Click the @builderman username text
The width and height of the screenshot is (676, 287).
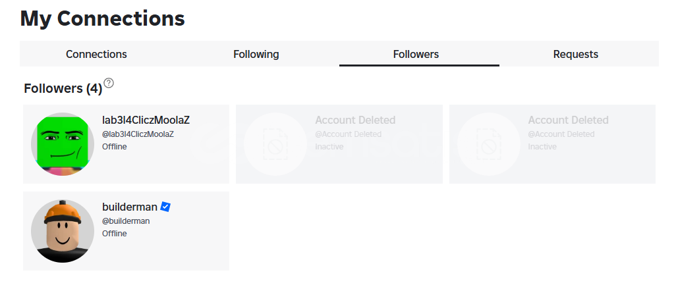(126, 221)
